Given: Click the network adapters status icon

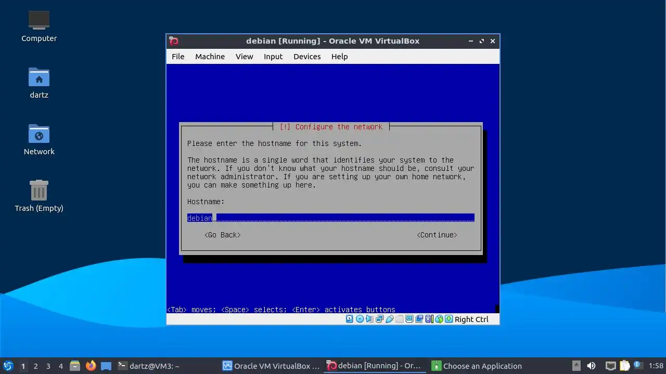Looking at the screenshot, I should click(x=379, y=319).
